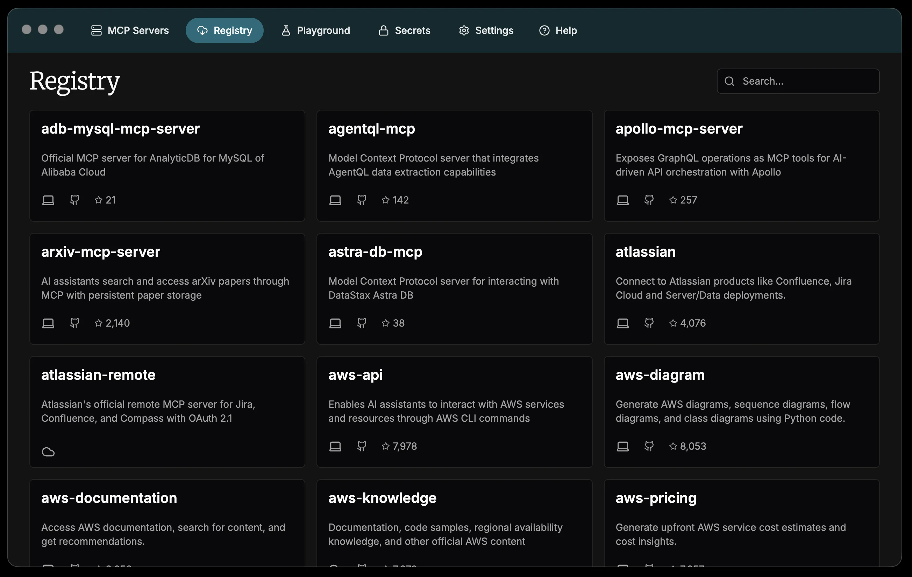The image size is (912, 577).
Task: Click the GitHub icon on aws-api card
Action: (x=362, y=446)
